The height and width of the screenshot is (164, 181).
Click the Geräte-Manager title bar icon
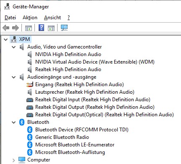(7, 6)
